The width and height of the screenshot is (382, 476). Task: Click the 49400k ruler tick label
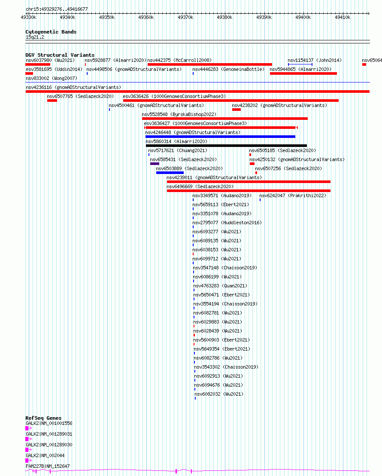coord(303,17)
